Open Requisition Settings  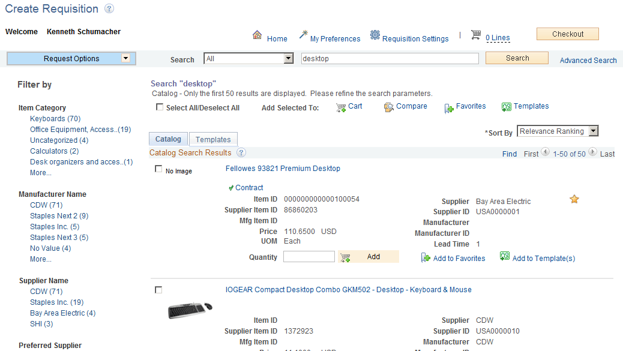coord(415,38)
